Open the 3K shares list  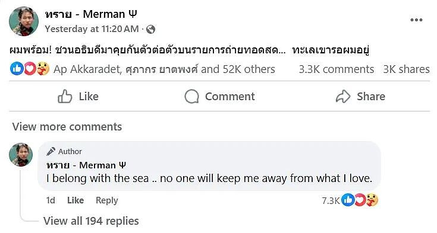(406, 69)
